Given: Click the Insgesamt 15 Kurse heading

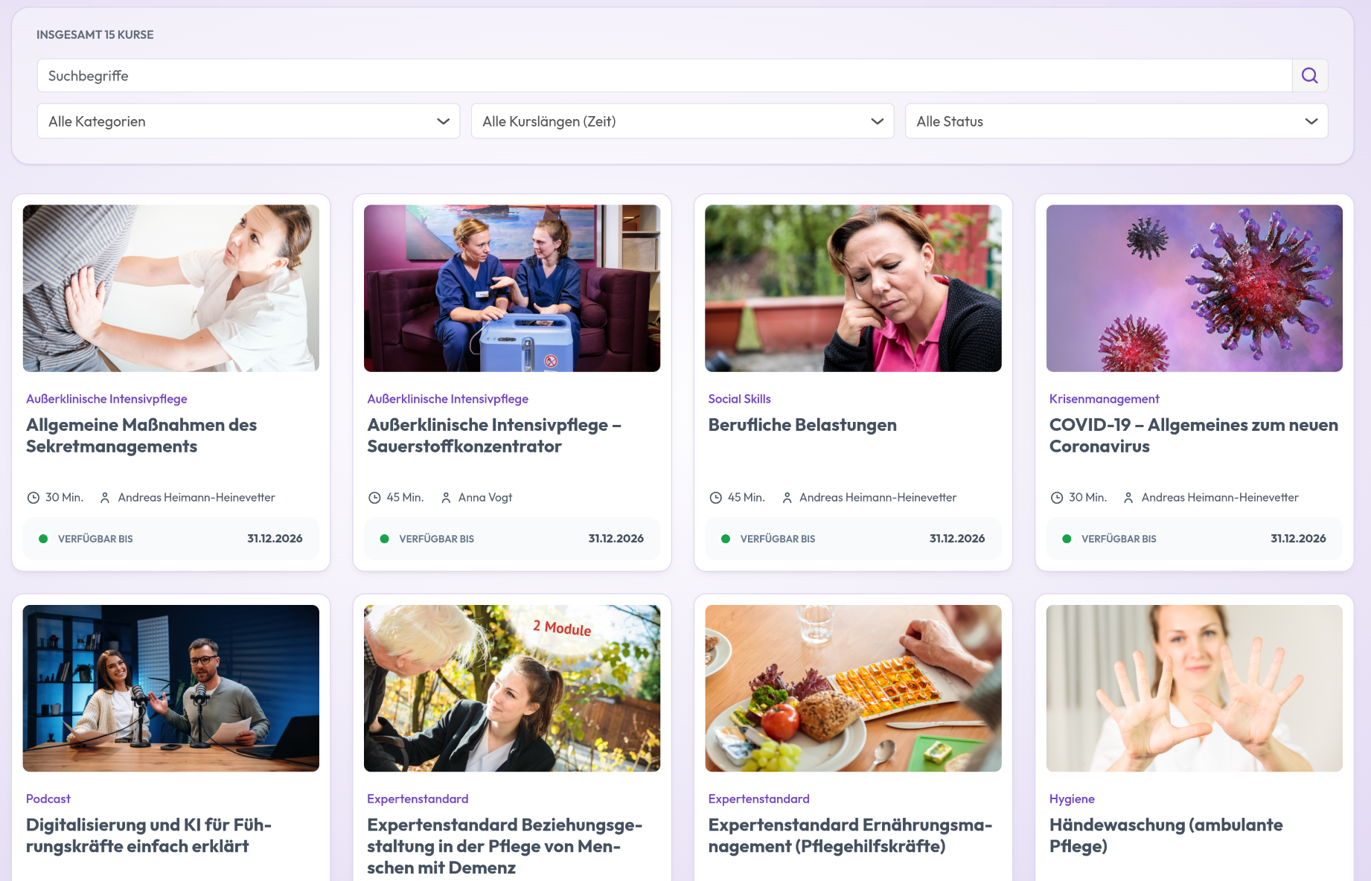Looking at the screenshot, I should [x=95, y=35].
